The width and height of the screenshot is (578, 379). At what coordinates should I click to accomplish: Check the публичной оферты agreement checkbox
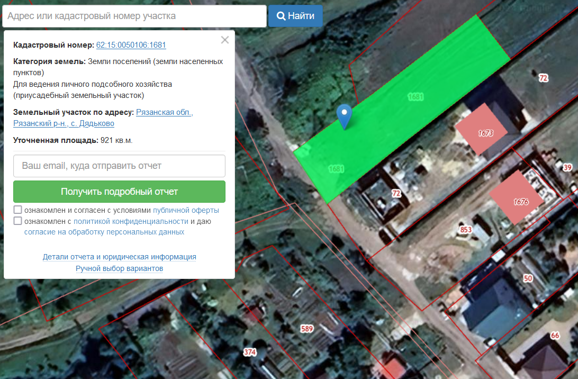(x=17, y=210)
